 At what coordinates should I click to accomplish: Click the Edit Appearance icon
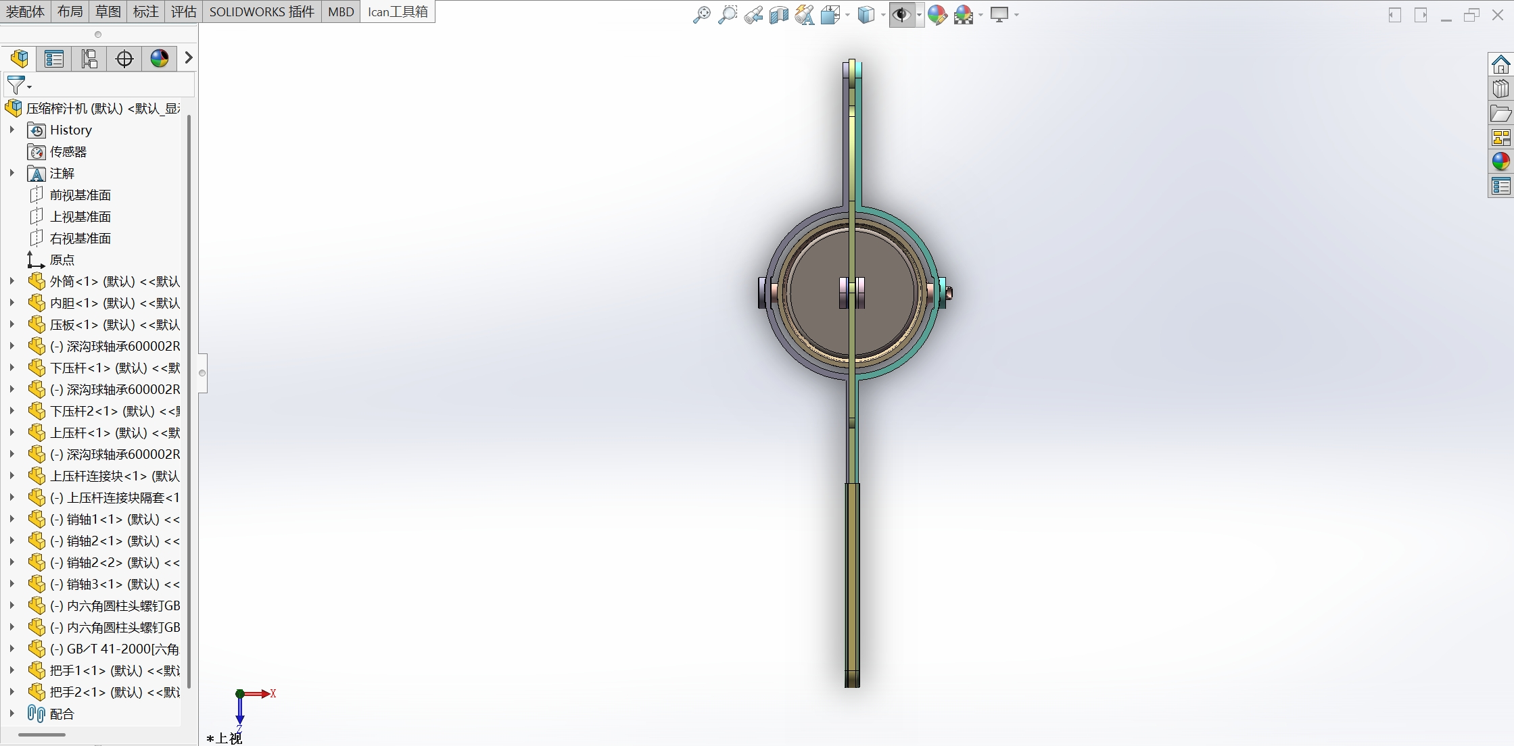937,14
